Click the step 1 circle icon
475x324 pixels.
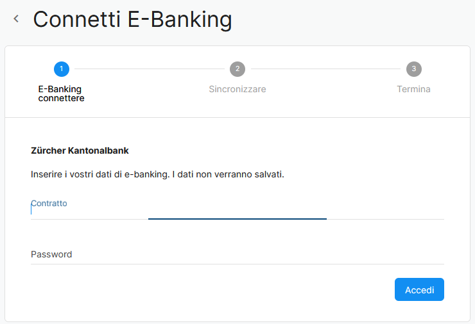pos(62,69)
